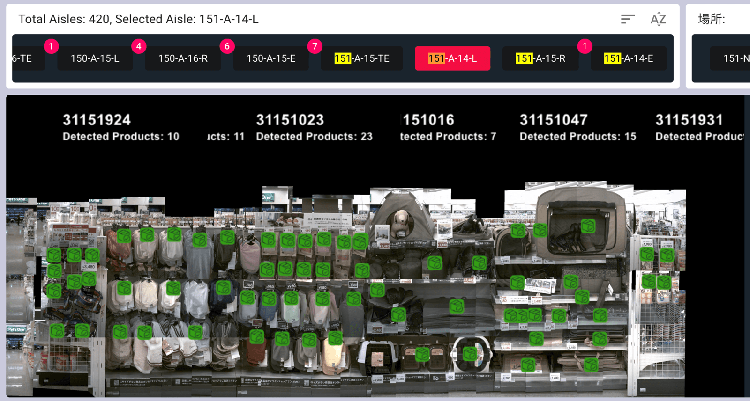Sort aisles alphabetically with AZ icon
The height and width of the screenshot is (401, 750).
point(658,19)
